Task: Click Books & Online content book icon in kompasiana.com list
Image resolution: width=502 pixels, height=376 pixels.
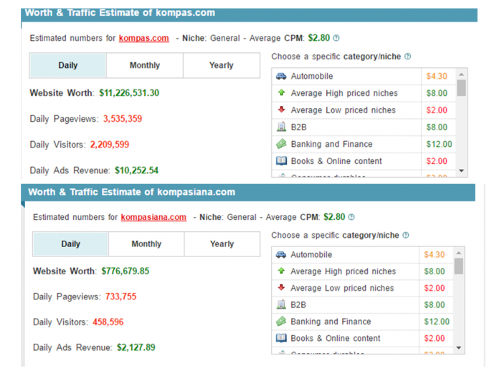Action: pyautogui.click(x=281, y=337)
